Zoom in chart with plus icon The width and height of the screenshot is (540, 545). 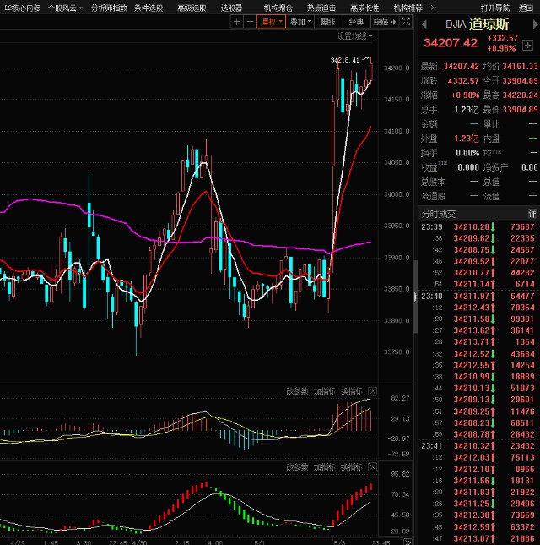237,22
